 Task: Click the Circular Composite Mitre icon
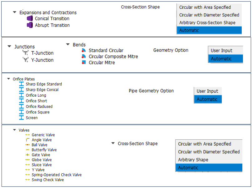(x=83, y=56)
